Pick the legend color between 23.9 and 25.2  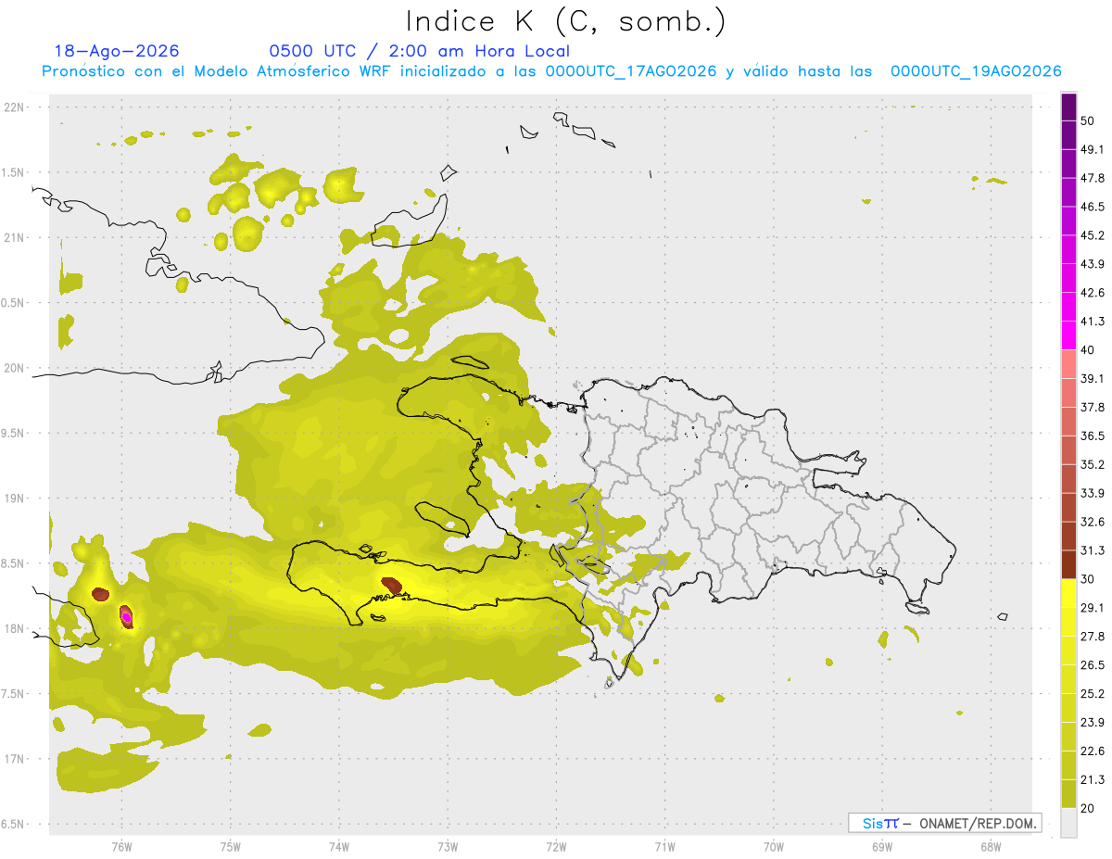(x=1068, y=708)
